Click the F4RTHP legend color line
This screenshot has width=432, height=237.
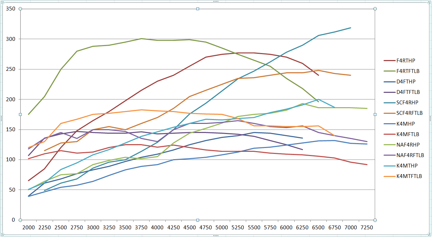(x=389, y=60)
